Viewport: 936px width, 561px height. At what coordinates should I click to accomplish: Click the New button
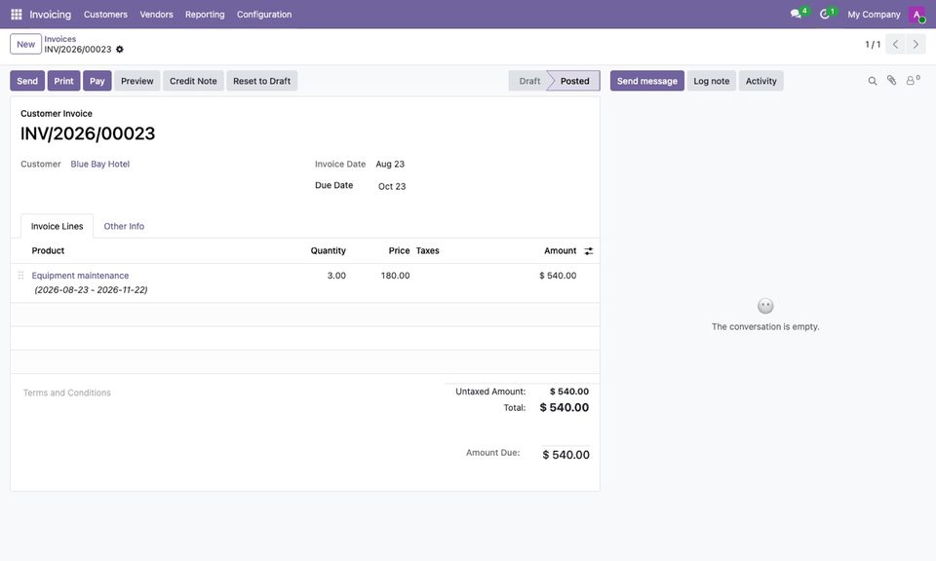pyautogui.click(x=25, y=44)
